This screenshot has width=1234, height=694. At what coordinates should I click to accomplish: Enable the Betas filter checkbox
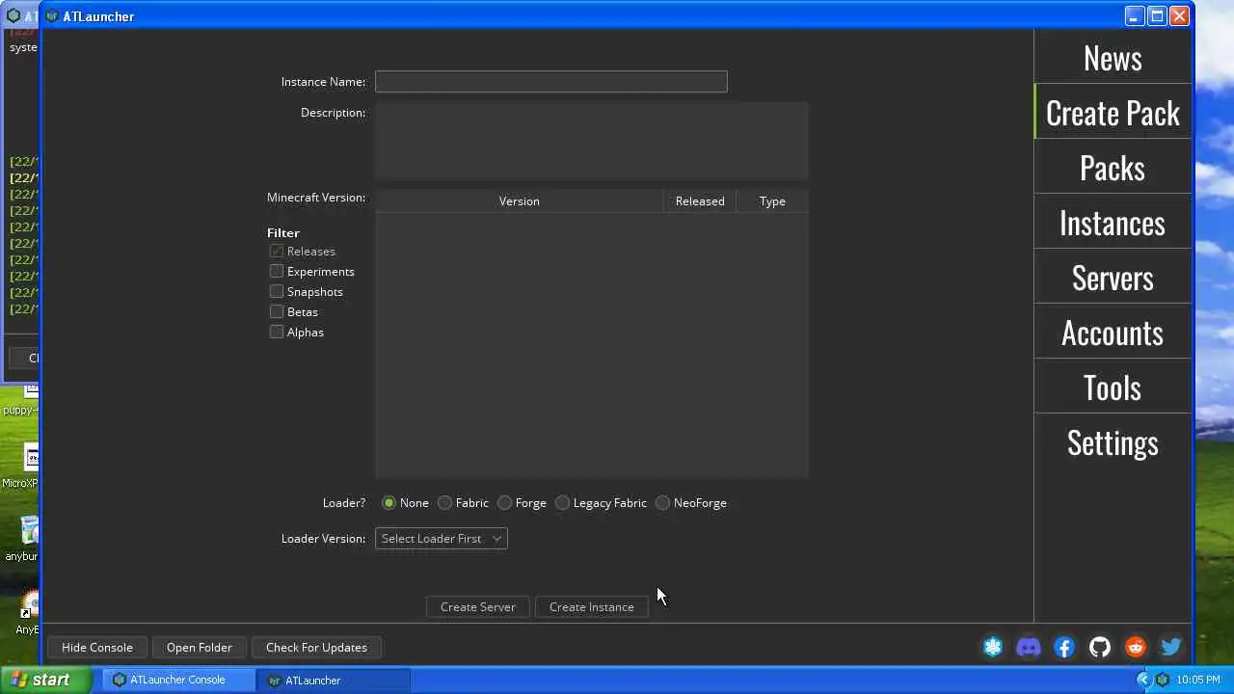277,311
